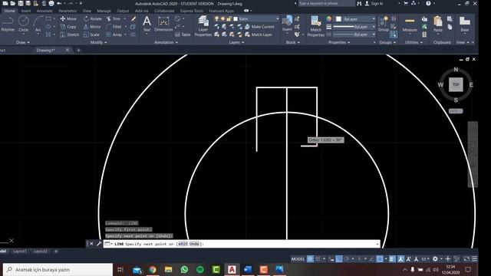The image size is (491, 276).
Task: Activate Match Properties
Action: point(315,26)
